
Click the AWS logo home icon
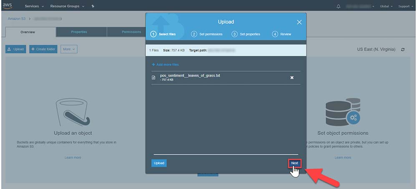8,6
